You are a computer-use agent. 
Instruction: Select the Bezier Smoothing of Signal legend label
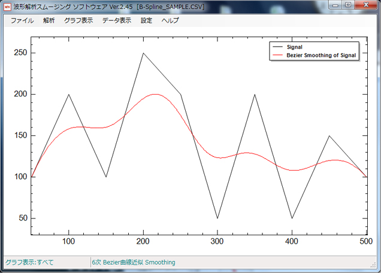tap(321, 55)
